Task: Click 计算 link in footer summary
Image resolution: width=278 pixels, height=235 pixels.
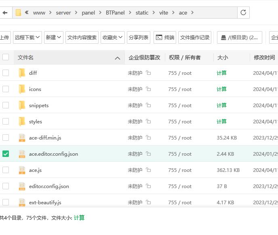Action: point(79,218)
